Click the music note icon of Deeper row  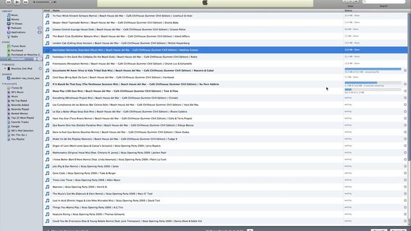click(x=47, y=22)
